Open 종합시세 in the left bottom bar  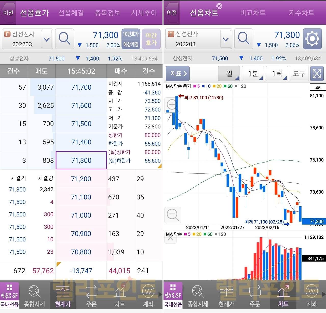[x=34, y=295]
